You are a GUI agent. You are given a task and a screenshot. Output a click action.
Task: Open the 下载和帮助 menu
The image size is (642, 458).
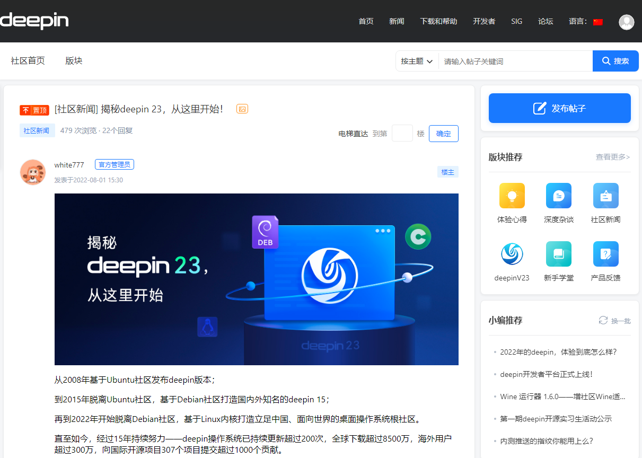pos(438,21)
